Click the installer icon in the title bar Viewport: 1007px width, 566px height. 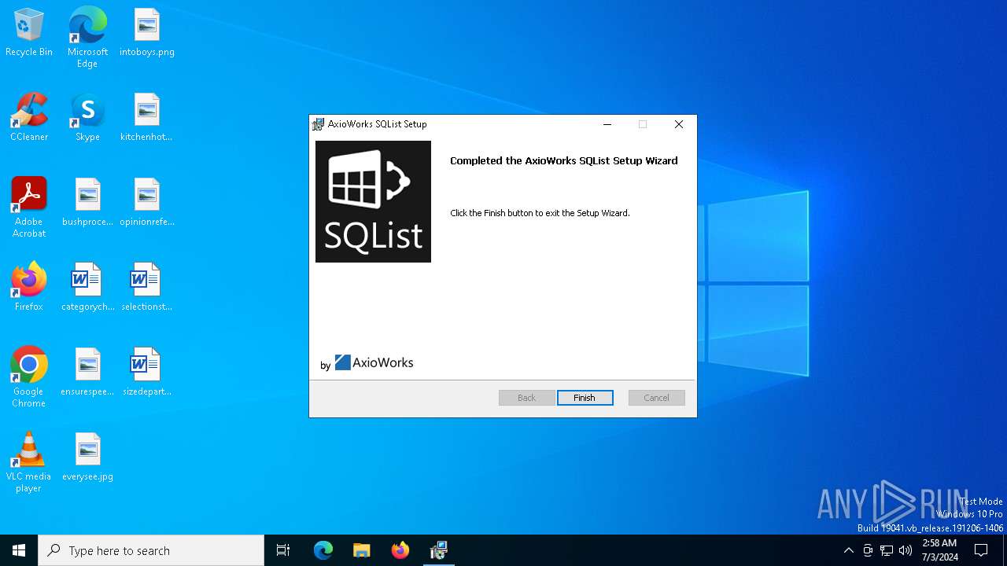click(x=319, y=124)
